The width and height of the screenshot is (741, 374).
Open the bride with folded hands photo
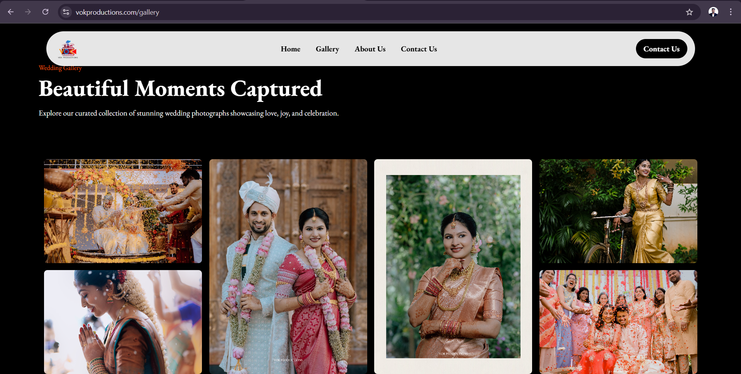pos(123,322)
